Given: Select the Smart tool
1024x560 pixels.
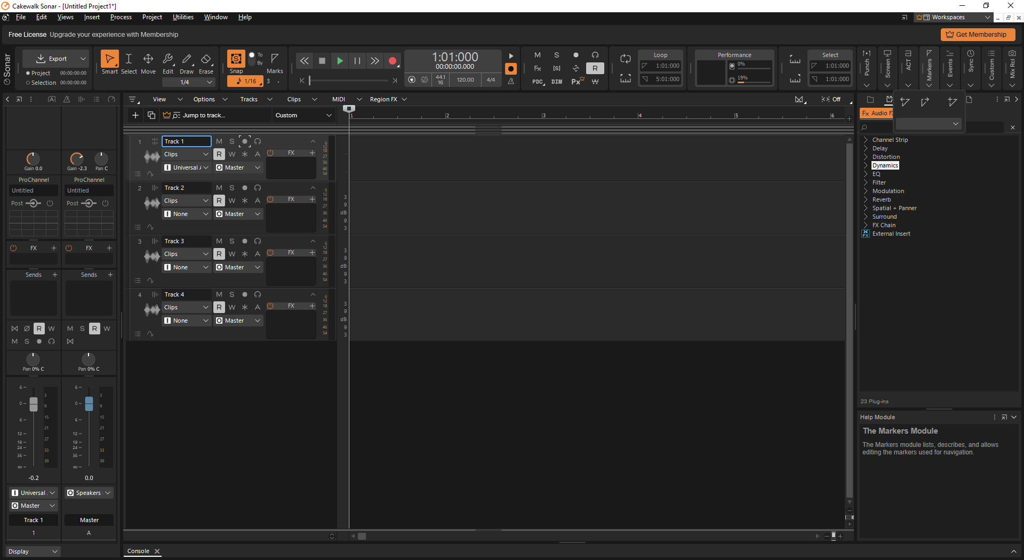Looking at the screenshot, I should [x=109, y=62].
